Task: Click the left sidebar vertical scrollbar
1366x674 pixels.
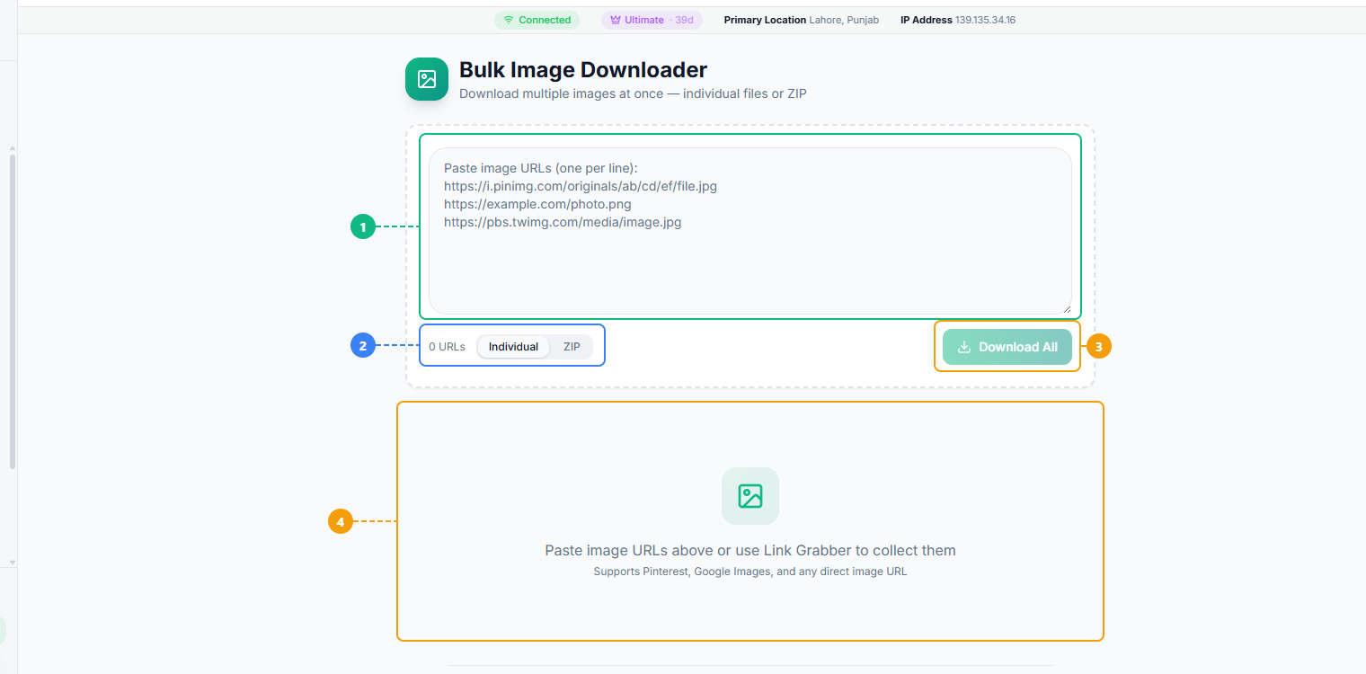Action: click(13, 312)
